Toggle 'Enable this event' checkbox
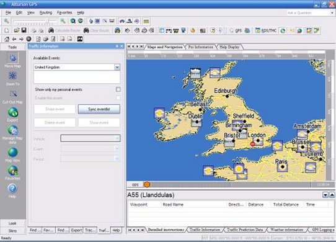The width and height of the screenshot is (336, 242). point(118,98)
